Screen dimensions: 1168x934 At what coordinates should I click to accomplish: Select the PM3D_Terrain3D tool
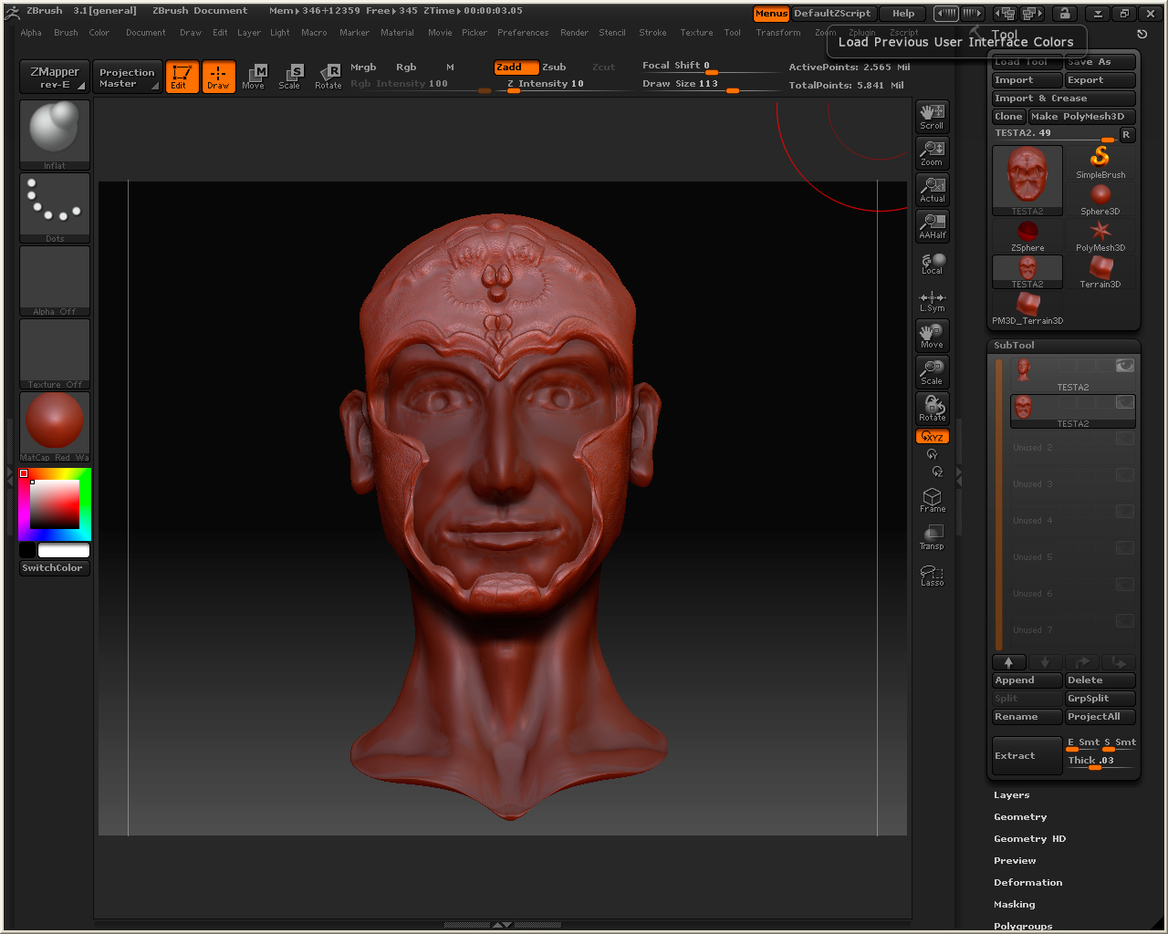[x=1027, y=308]
